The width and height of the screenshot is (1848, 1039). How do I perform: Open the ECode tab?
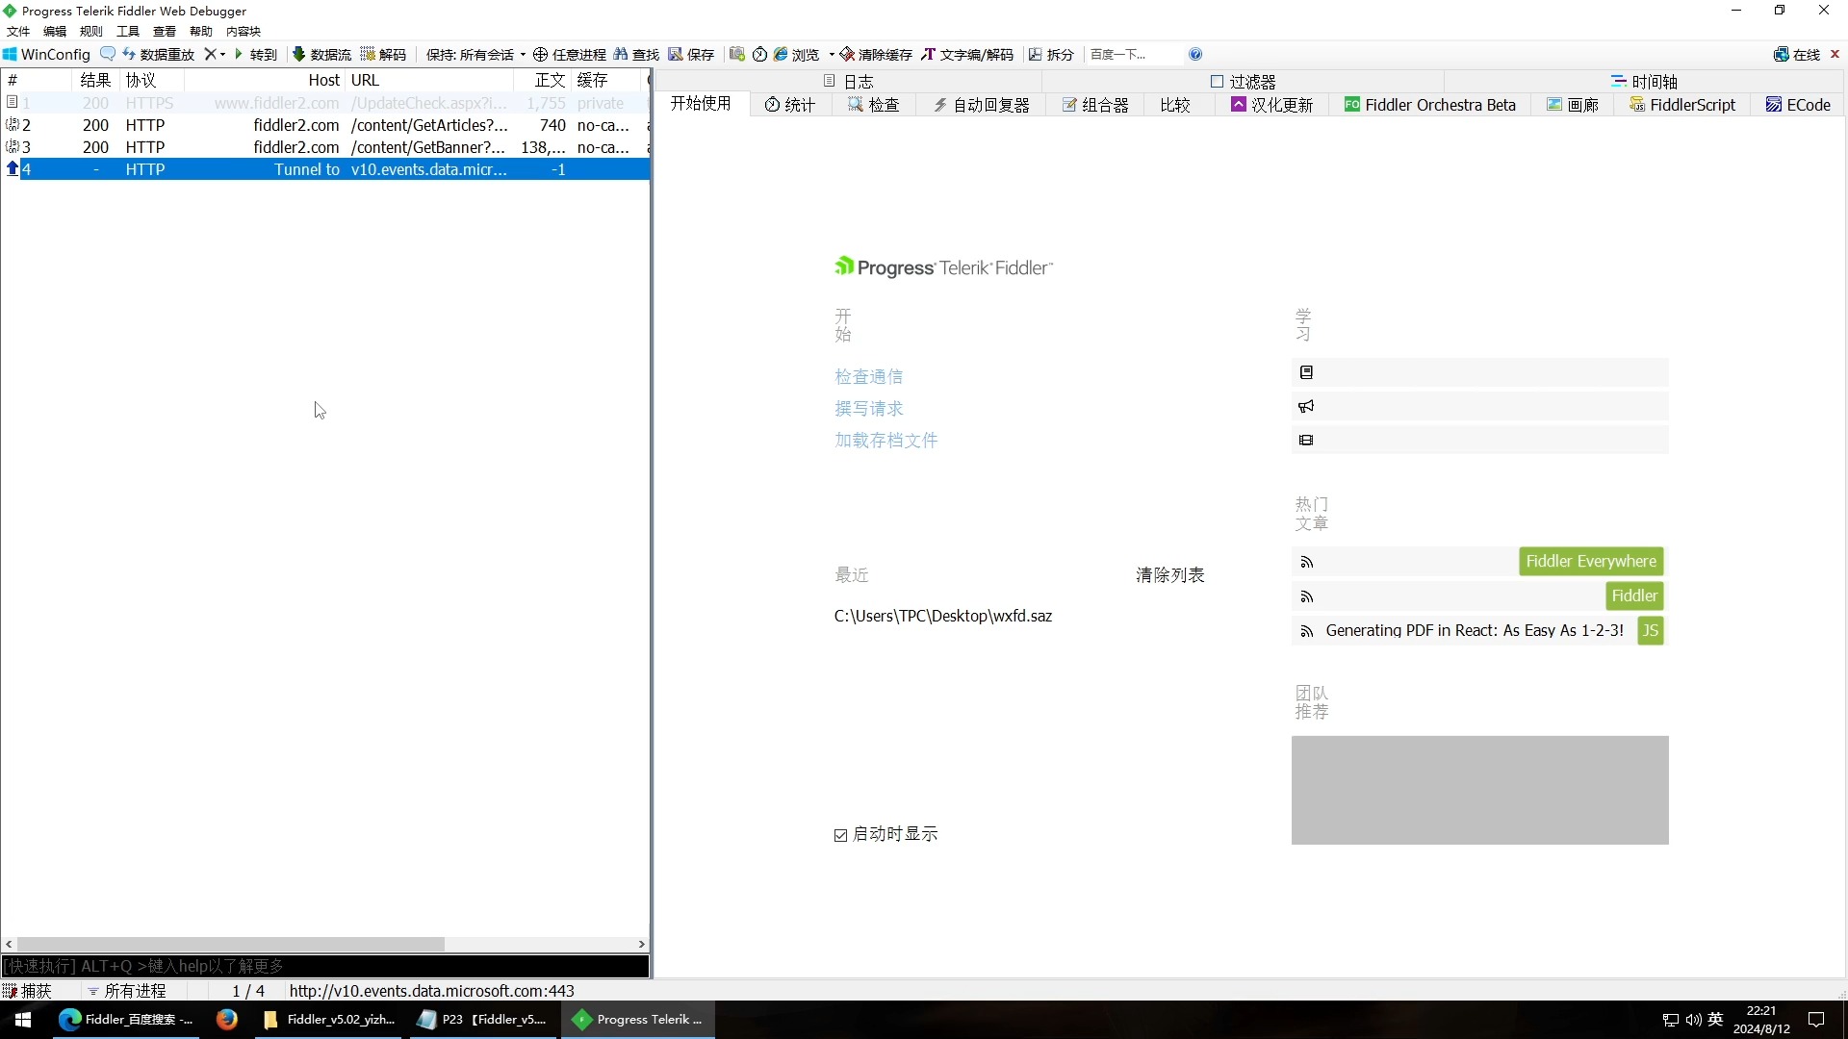tap(1798, 105)
